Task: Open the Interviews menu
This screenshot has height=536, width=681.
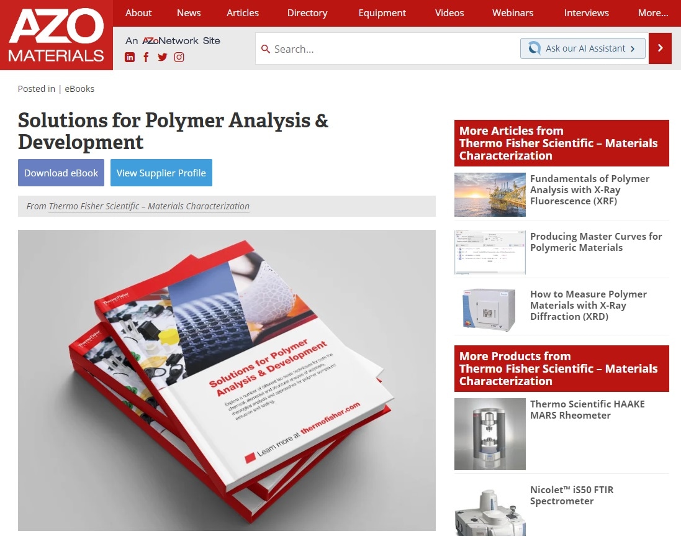Action: coord(586,13)
